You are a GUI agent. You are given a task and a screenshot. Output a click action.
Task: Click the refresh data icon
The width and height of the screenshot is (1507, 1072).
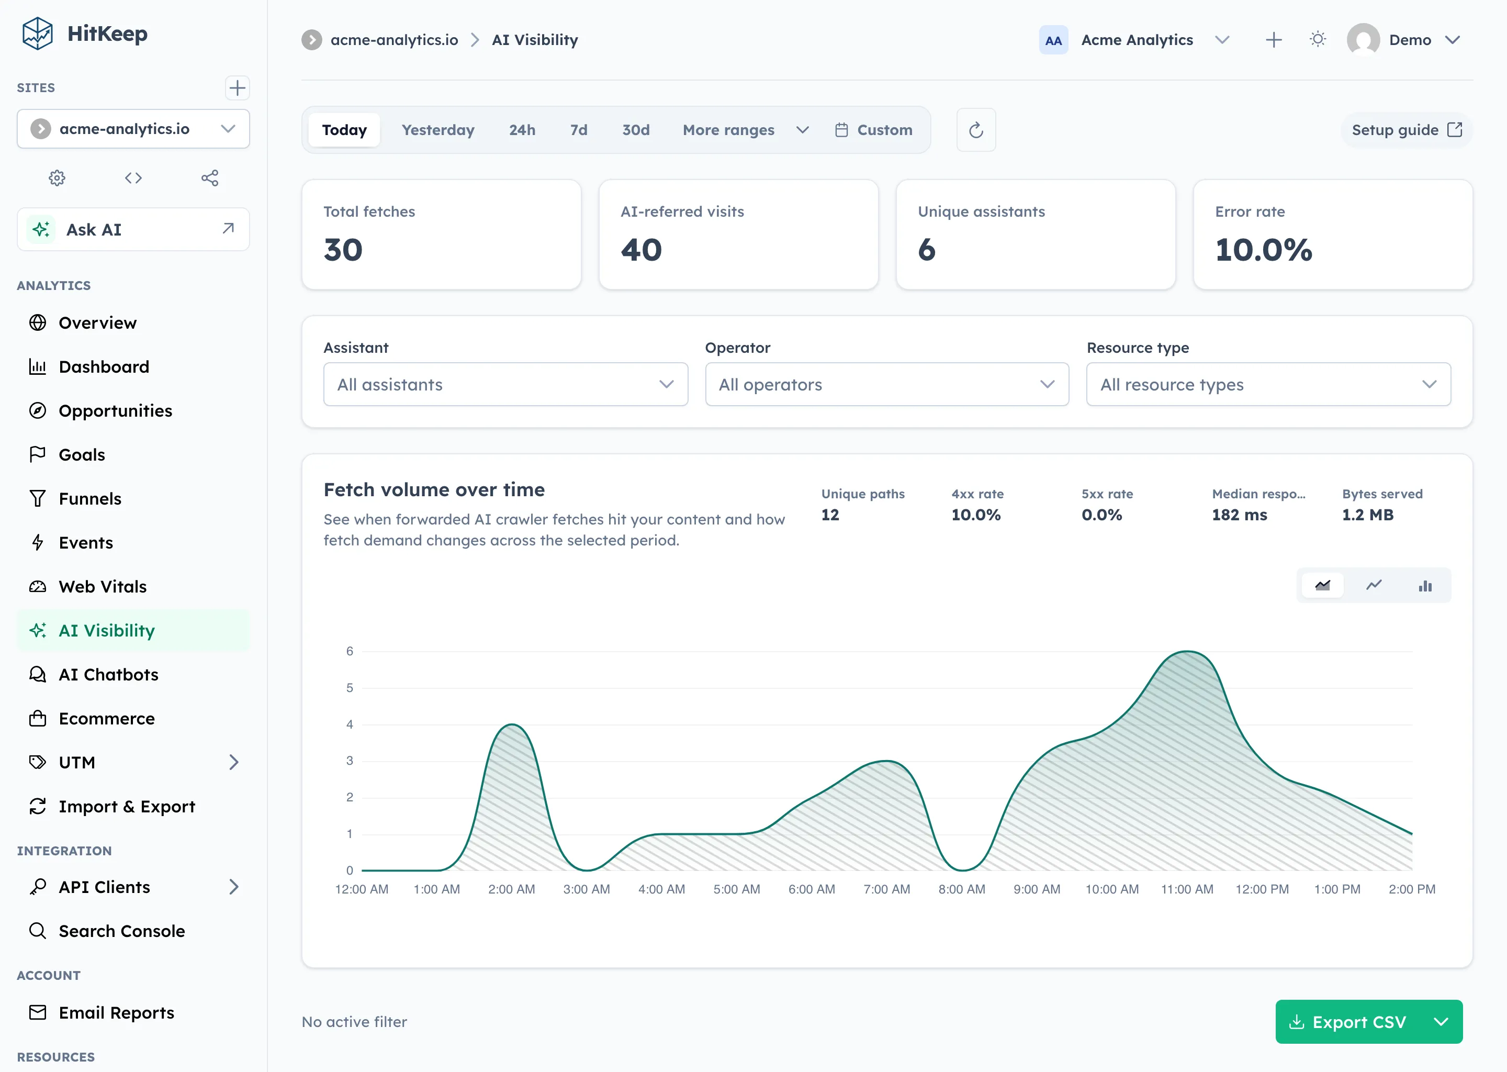tap(976, 130)
